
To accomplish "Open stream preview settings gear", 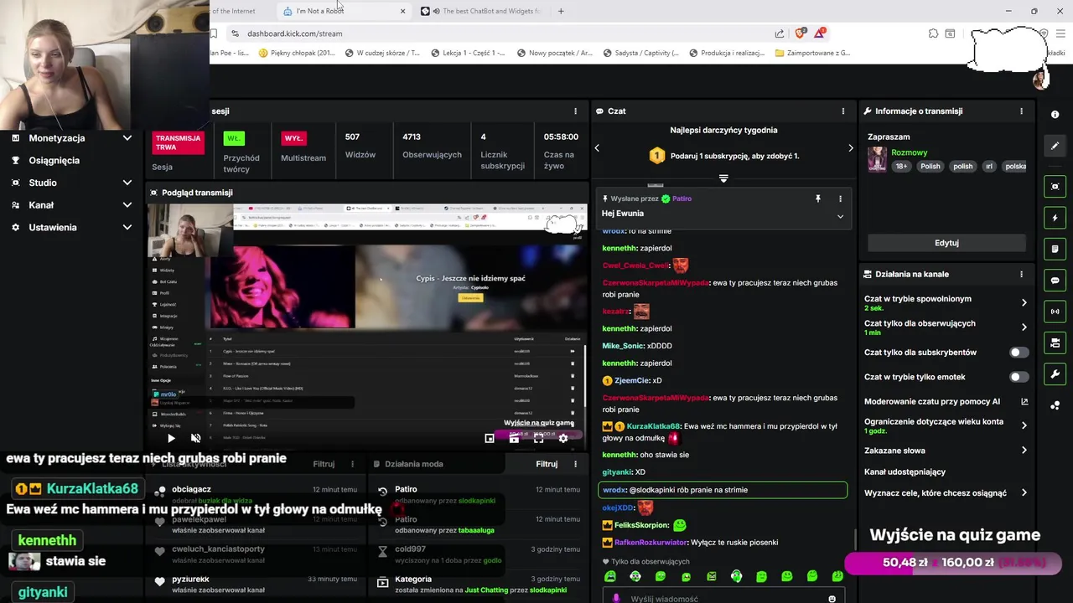I will (563, 438).
